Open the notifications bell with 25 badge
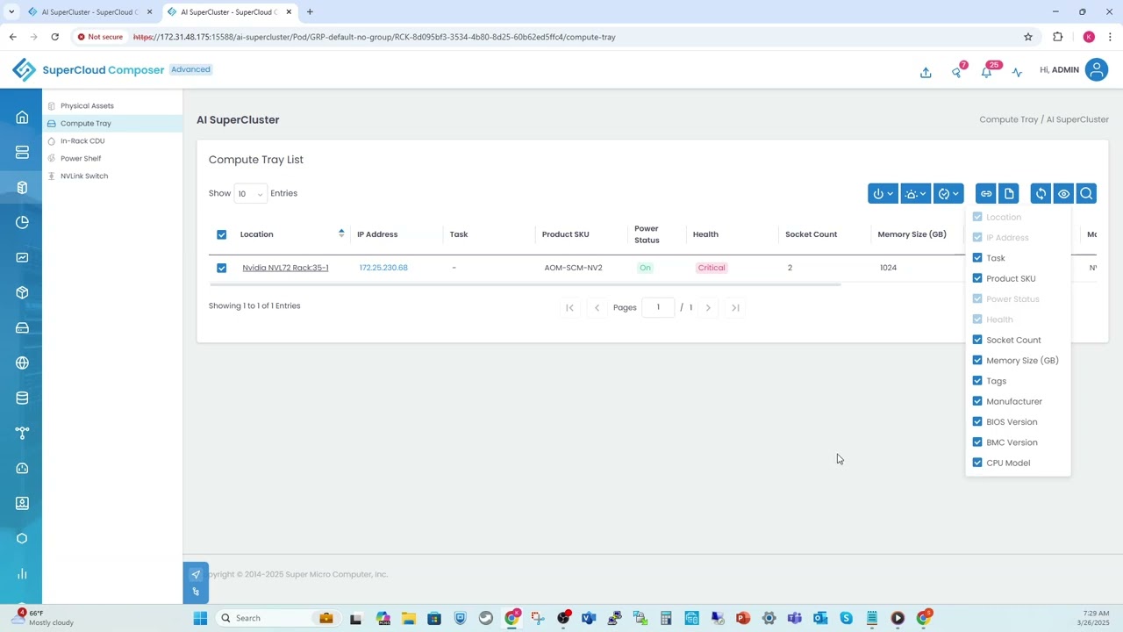1123x632 pixels. pos(987,72)
